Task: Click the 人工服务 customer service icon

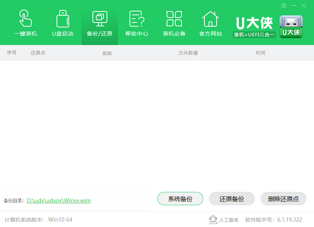Action: click(x=213, y=219)
